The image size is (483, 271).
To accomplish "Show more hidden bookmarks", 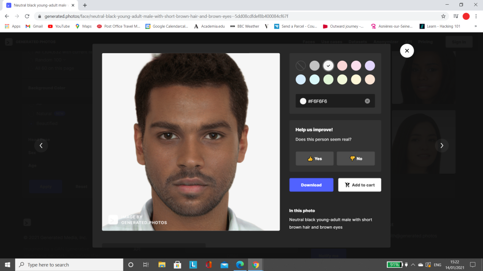I will [475, 26].
